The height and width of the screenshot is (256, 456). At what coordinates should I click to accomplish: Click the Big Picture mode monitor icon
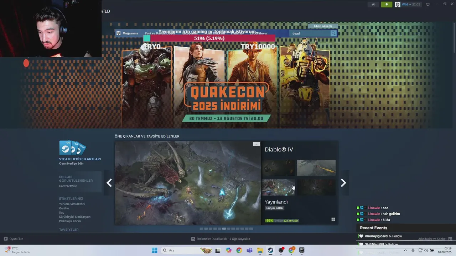(428, 4)
